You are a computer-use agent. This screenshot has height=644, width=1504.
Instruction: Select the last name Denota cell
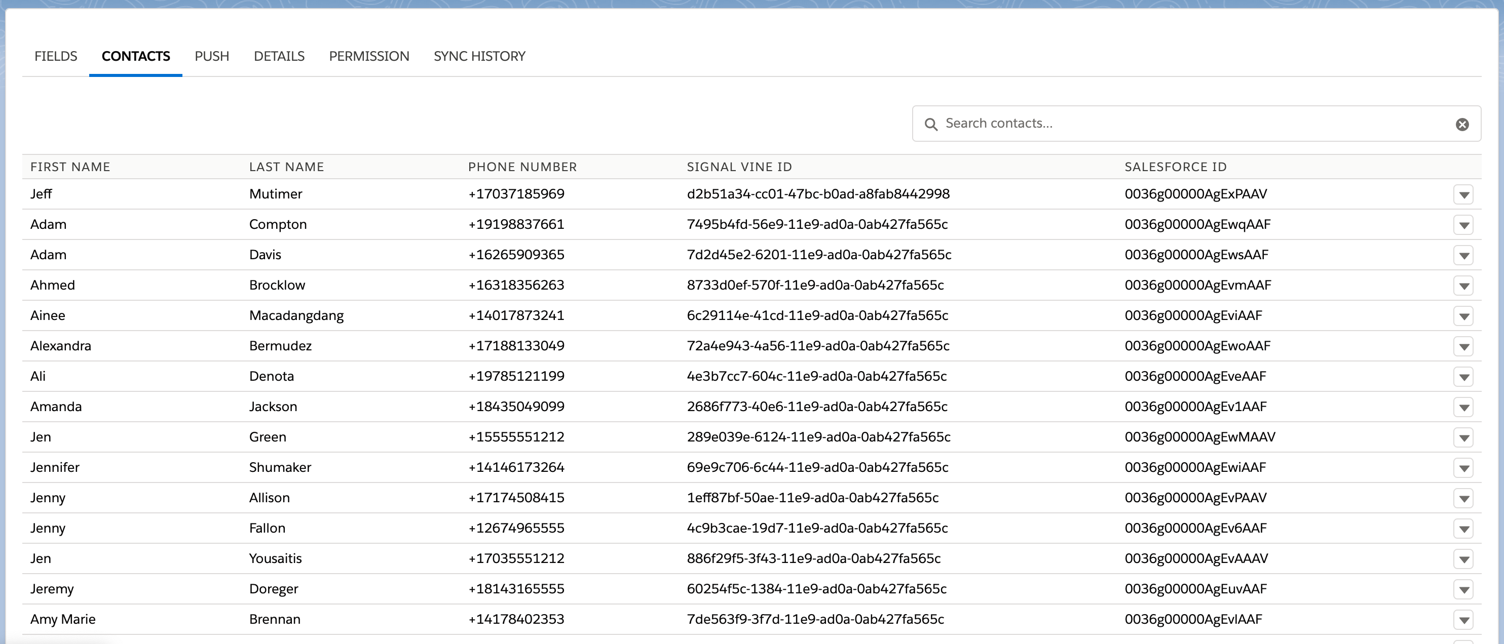pyautogui.click(x=272, y=376)
